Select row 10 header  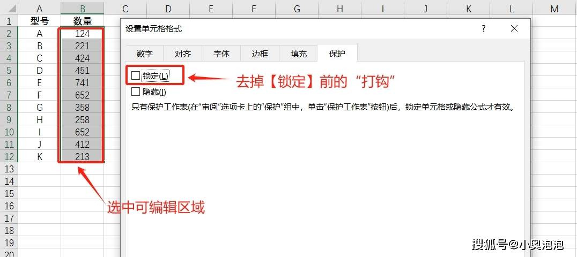(x=9, y=132)
